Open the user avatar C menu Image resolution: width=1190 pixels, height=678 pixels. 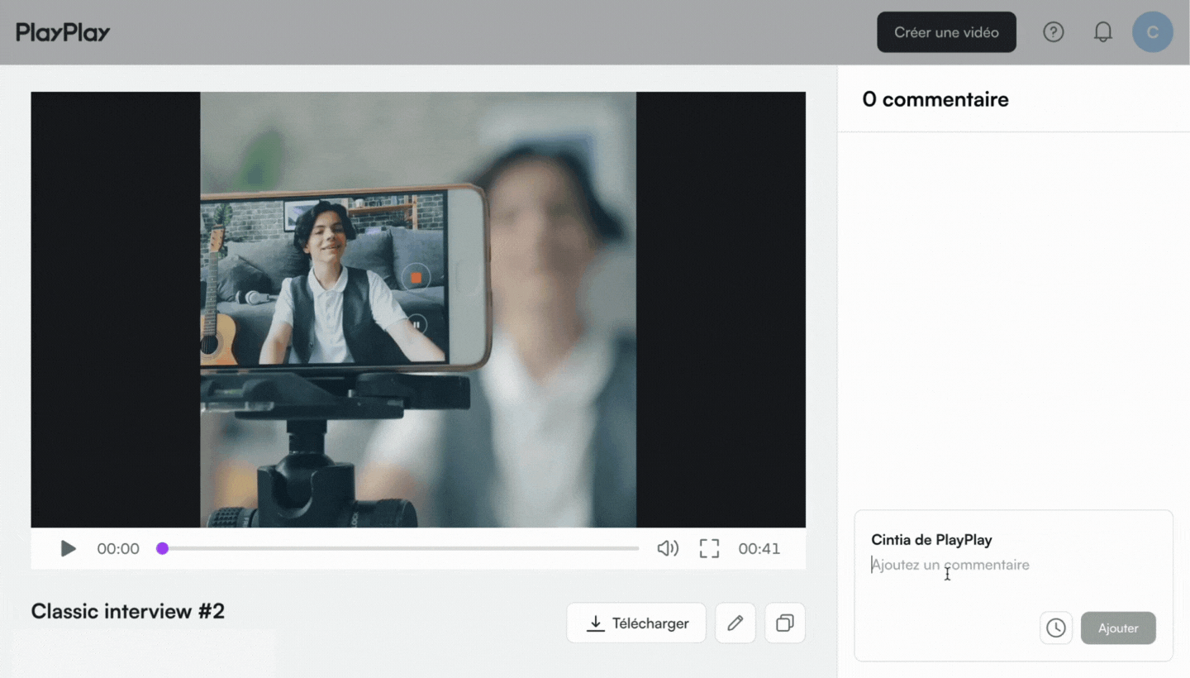[1153, 32]
